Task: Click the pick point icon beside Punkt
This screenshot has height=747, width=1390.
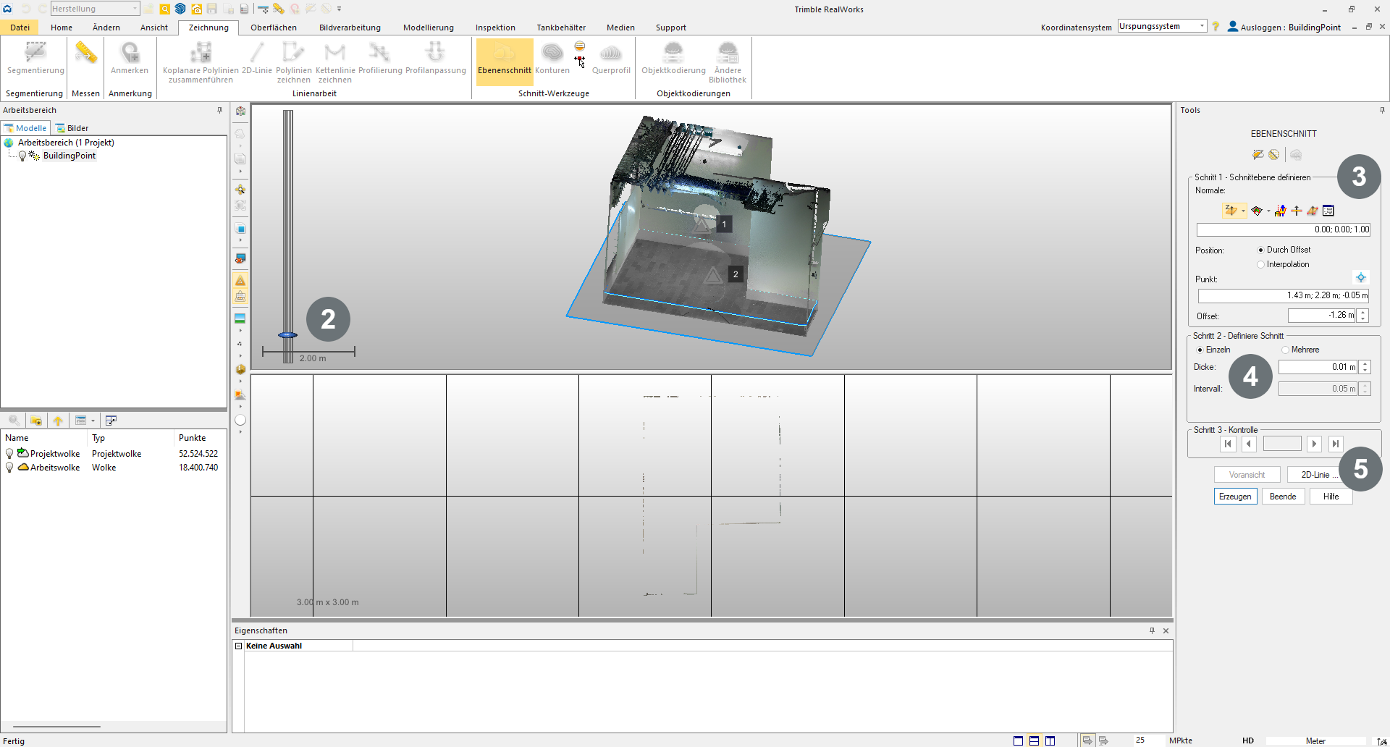Action: coord(1361,278)
